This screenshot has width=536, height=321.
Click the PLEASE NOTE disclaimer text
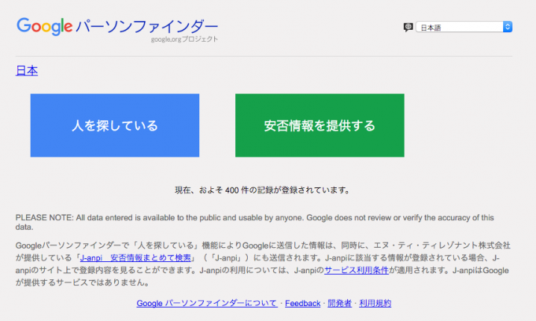tap(255, 222)
